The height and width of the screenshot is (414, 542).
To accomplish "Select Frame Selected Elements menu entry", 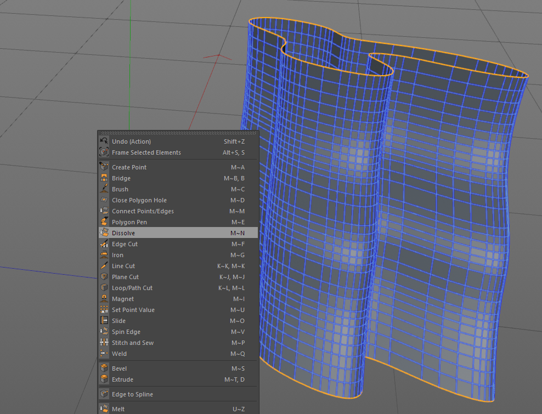I will pyautogui.click(x=178, y=152).
